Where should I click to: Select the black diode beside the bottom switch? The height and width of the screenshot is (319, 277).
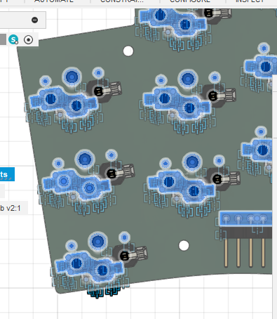[x=125, y=256]
